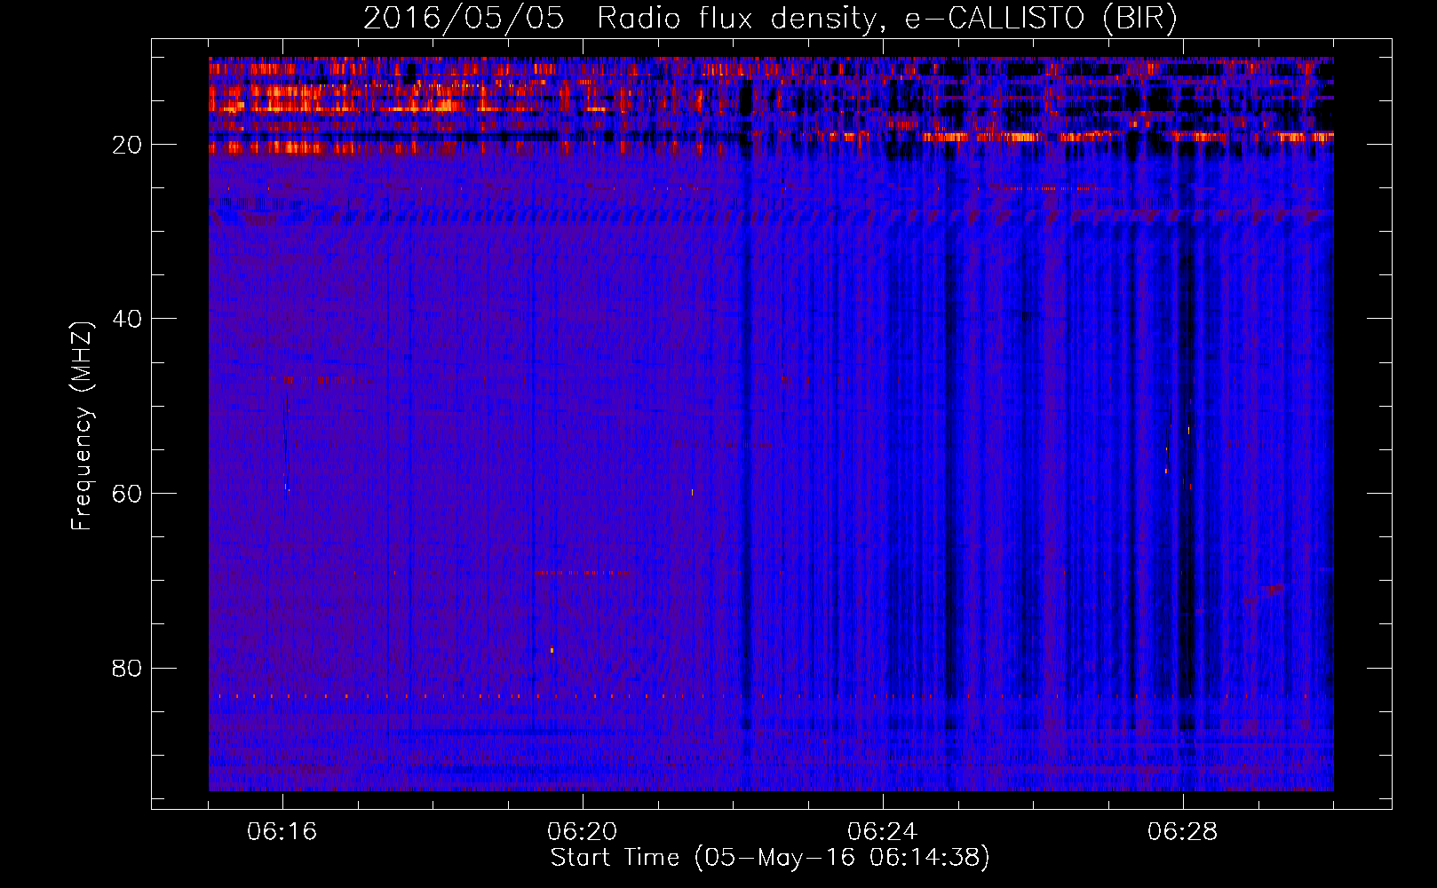Click the '06:20' time tick label
The image size is (1437, 888).
[x=583, y=832]
